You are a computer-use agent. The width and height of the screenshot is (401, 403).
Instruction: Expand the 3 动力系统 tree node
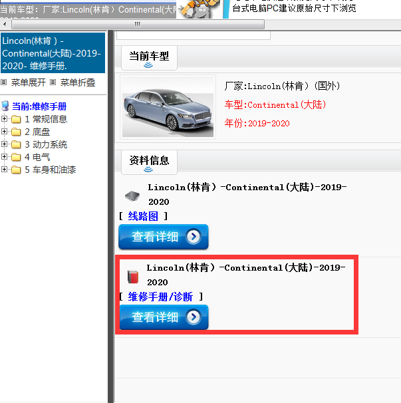pyautogui.click(x=4, y=144)
